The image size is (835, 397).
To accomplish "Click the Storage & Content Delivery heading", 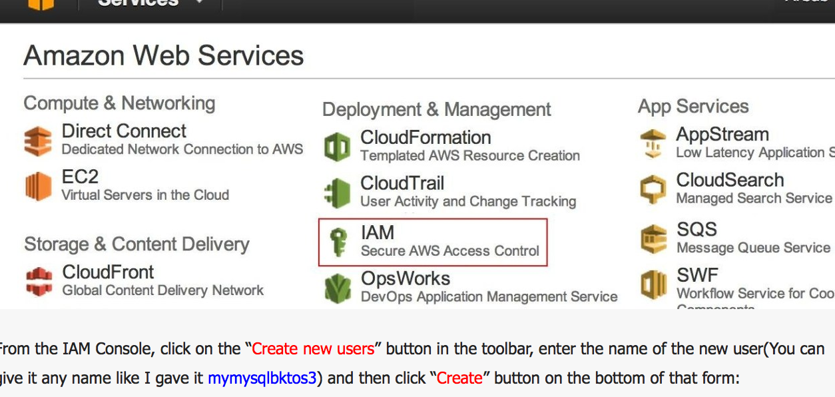I will [x=137, y=244].
